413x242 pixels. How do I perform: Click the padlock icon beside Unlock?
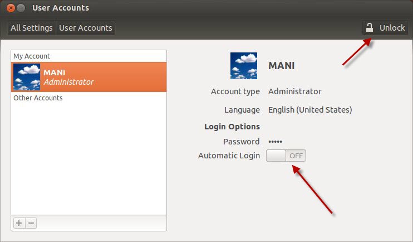click(370, 28)
